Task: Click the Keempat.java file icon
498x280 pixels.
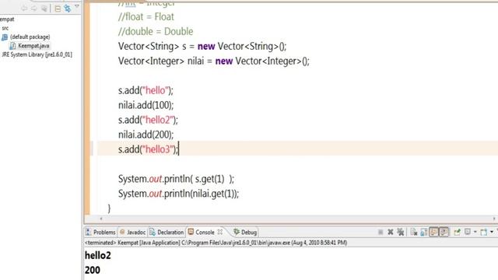Action: 12,46
